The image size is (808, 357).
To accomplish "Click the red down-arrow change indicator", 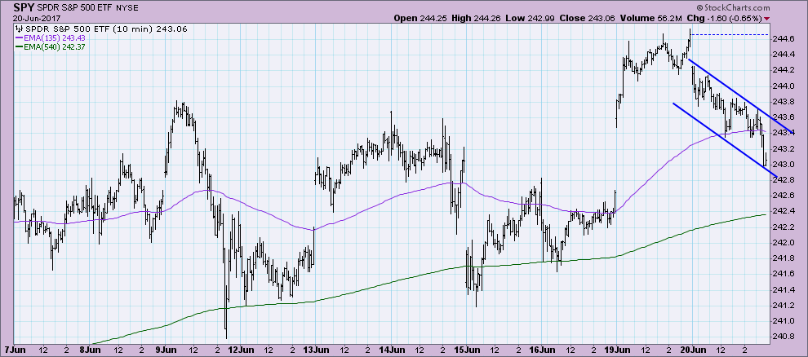I will click(767, 19).
